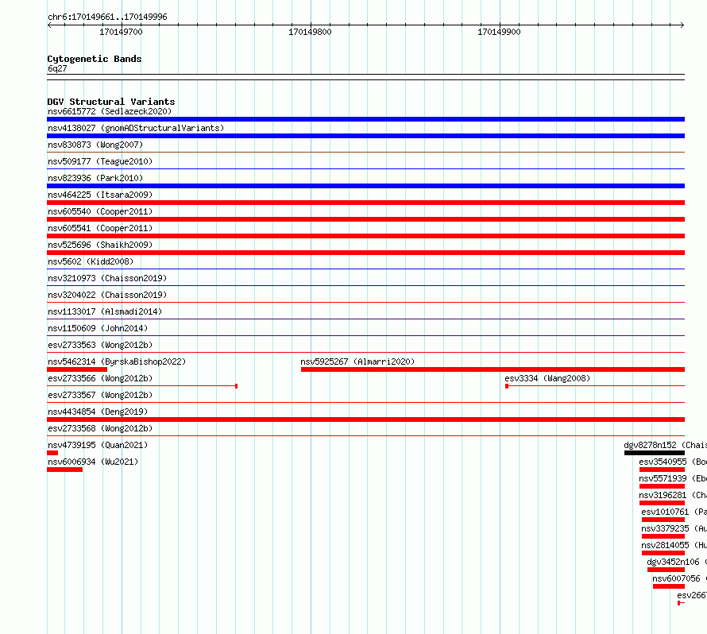Image resolution: width=707 pixels, height=634 pixels.
Task: Click the nsv6615772 (Sedlazeck2020) variant label
Action: [x=110, y=111]
